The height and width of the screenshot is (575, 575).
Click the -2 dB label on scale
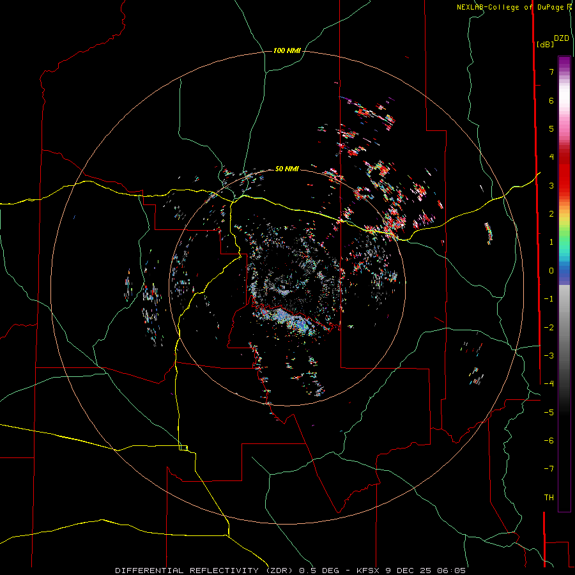pos(549,328)
